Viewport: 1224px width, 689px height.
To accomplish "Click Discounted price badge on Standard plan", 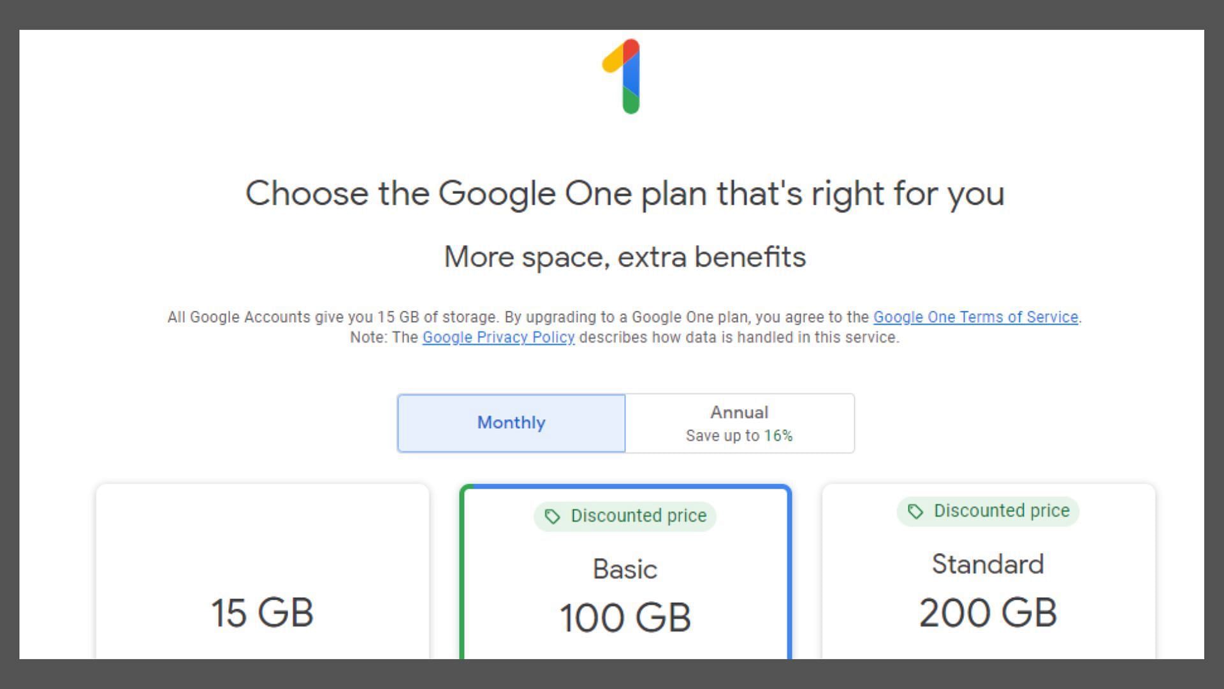I will click(987, 511).
